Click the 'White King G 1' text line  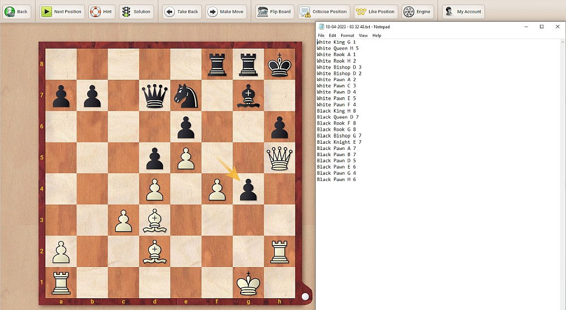click(x=336, y=42)
